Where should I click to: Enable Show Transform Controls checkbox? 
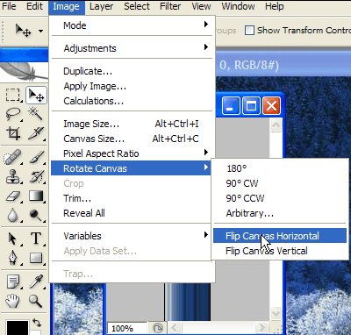pos(249,30)
